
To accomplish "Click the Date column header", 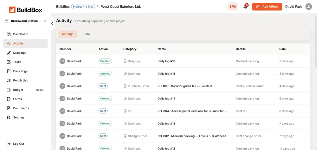I will point(282,49).
